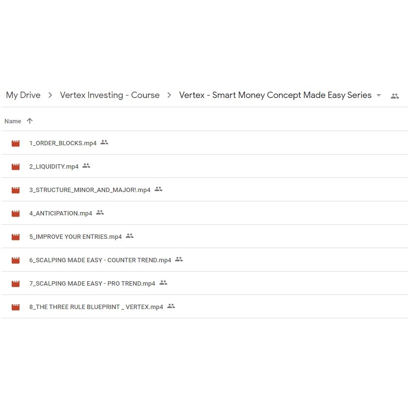Click the video icon beside 1_ORDER_BLOCKS.mp4
The image size is (408, 408).
coord(15,143)
